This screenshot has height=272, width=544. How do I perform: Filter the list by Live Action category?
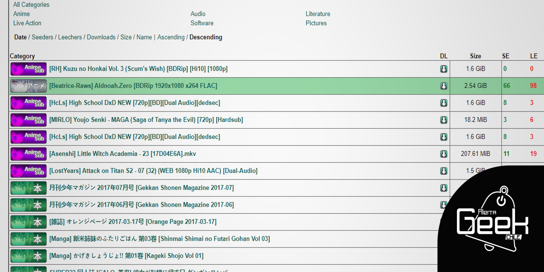tap(27, 23)
